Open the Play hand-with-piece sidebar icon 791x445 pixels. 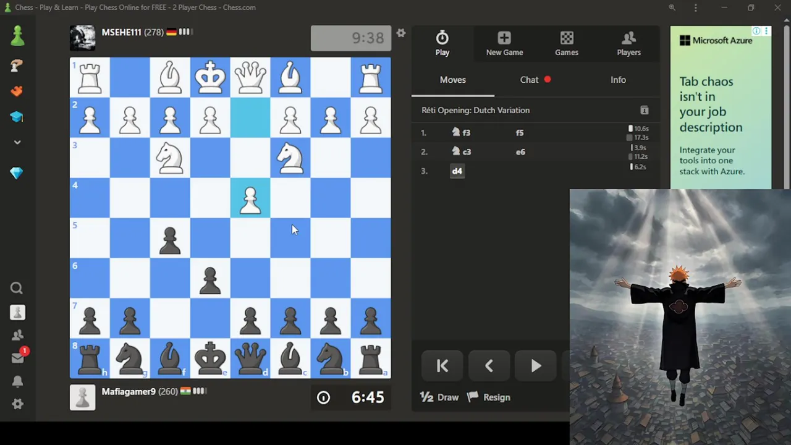point(17,65)
